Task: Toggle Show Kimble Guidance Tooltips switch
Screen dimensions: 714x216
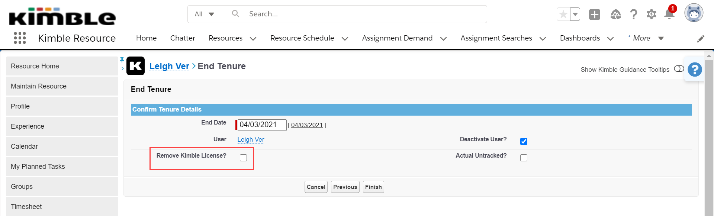Action: (679, 69)
